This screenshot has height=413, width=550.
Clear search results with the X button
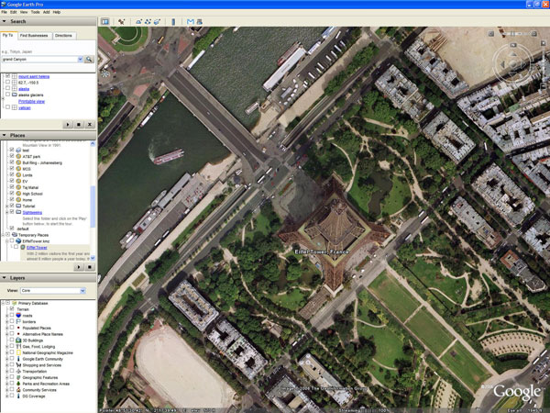tap(90, 124)
